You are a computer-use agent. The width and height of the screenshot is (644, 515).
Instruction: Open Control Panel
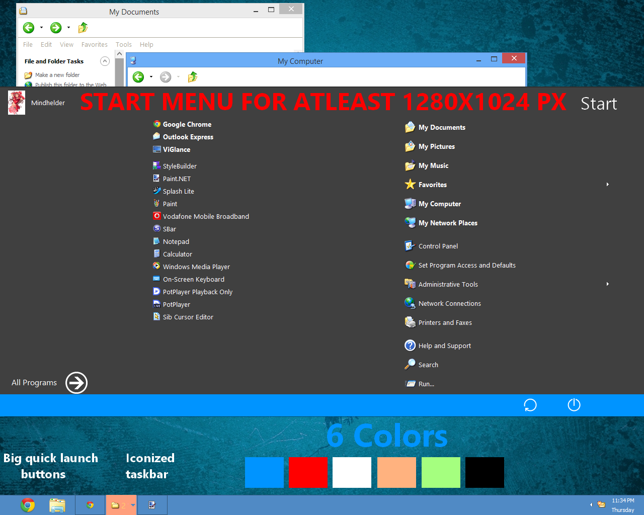coord(431,246)
